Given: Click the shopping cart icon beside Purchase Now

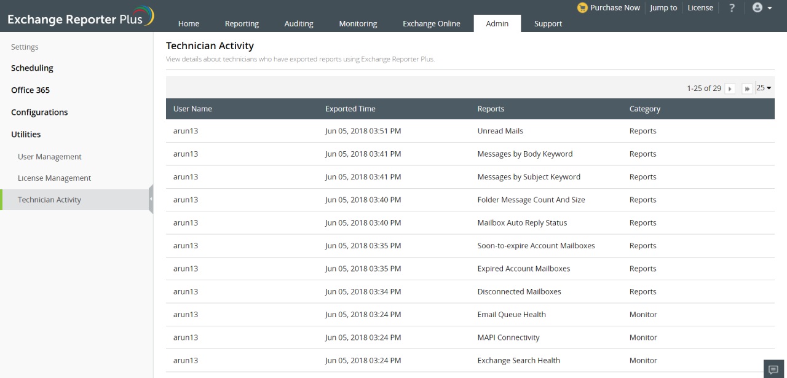Looking at the screenshot, I should [x=582, y=8].
